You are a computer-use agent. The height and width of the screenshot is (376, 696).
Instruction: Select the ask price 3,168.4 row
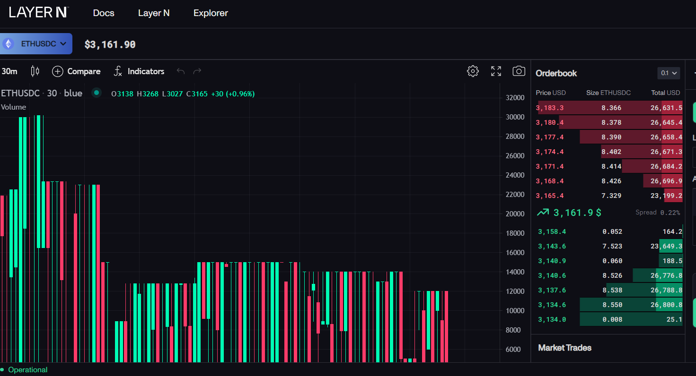609,181
